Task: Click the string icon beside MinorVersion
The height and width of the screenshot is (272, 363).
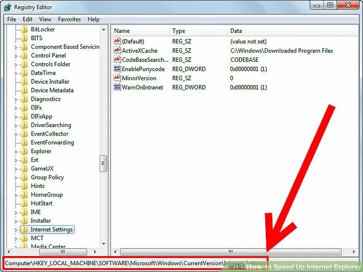Action: (x=117, y=78)
